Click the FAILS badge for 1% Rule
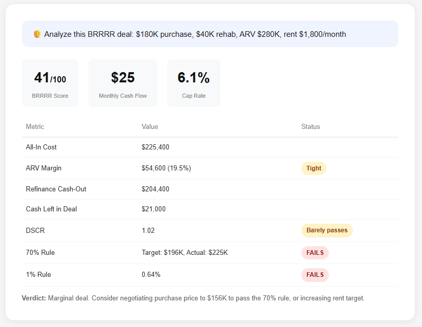This screenshot has width=422, height=327. (x=315, y=274)
